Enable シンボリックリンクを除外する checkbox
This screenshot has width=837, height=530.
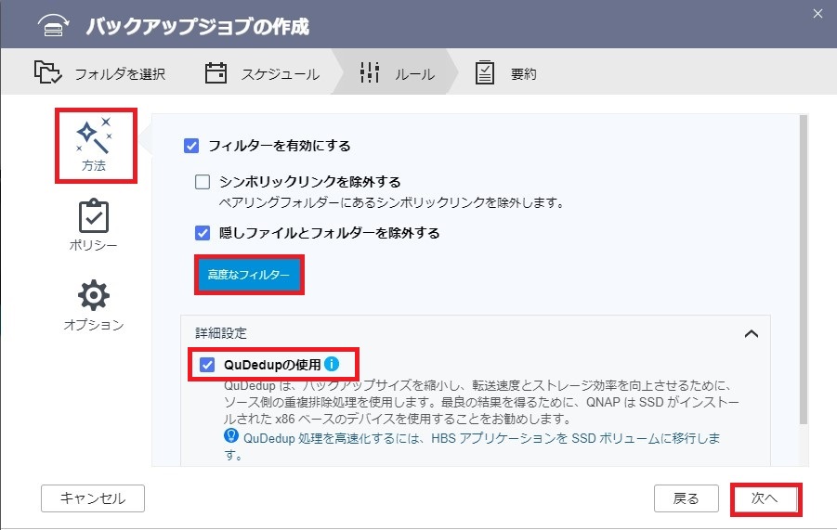point(203,182)
